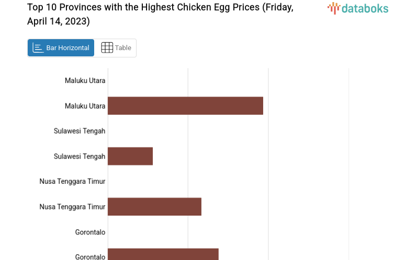The height and width of the screenshot is (260, 394).
Task: Click the databoks wordmark text
Action: click(x=365, y=8)
